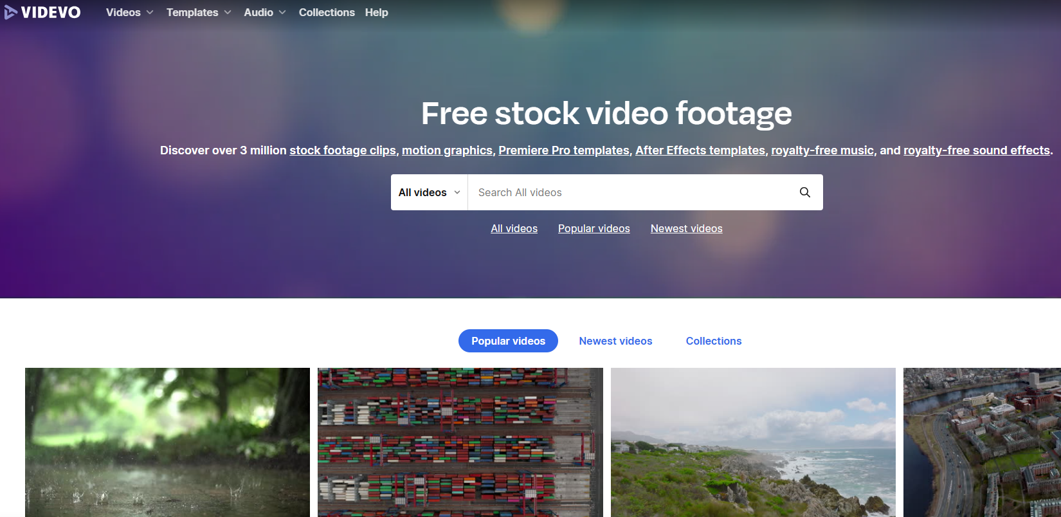Open the Collections menu item in header
This screenshot has width=1061, height=517.
coord(327,12)
